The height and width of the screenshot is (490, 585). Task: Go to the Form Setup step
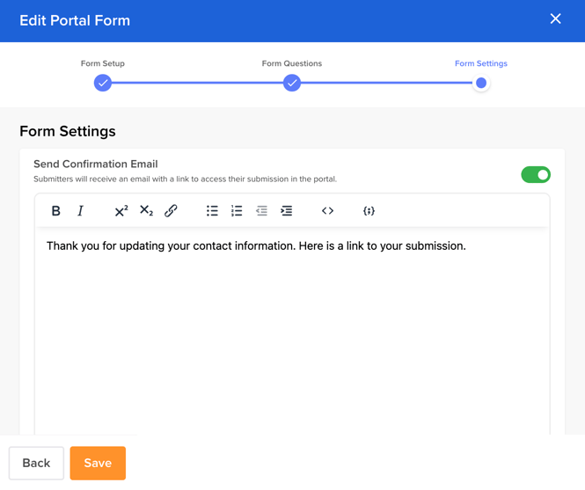103,63
